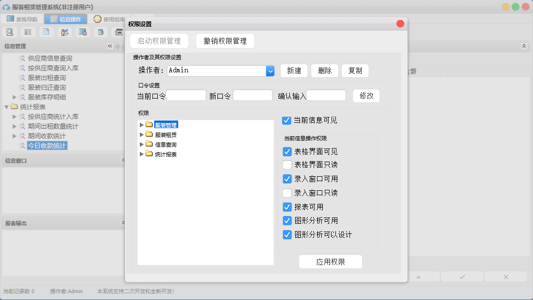Toggle the 图形分析可以设计 checkbox
Image resolution: width=533 pixels, height=300 pixels.
click(x=287, y=235)
